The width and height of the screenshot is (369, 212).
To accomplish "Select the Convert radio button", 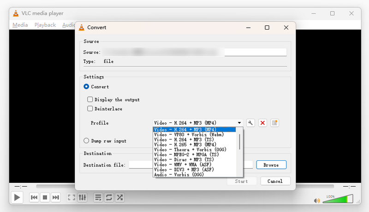I will (x=86, y=87).
